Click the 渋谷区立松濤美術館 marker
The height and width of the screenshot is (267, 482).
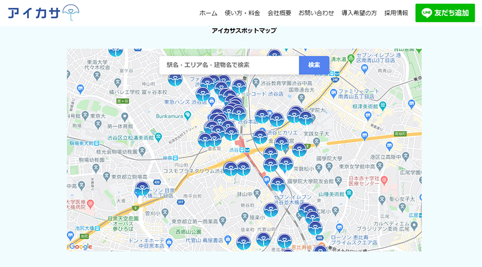click(158, 137)
